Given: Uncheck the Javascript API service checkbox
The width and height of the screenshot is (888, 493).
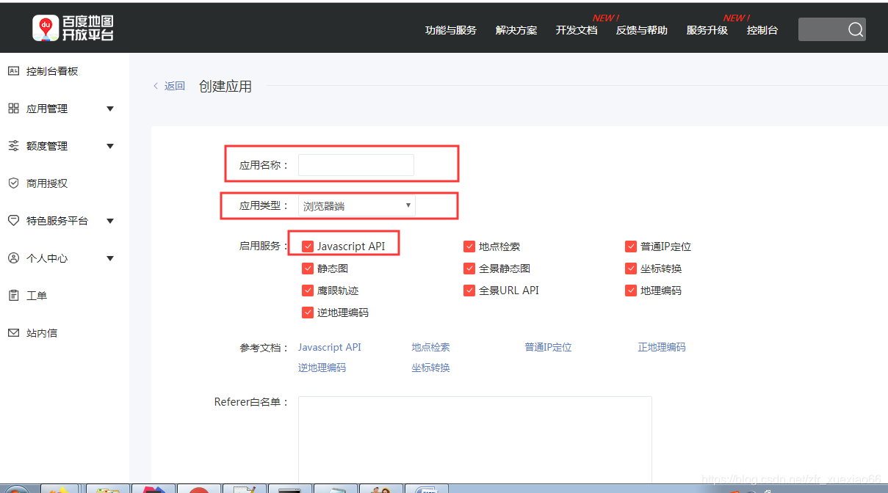Looking at the screenshot, I should click(x=308, y=246).
